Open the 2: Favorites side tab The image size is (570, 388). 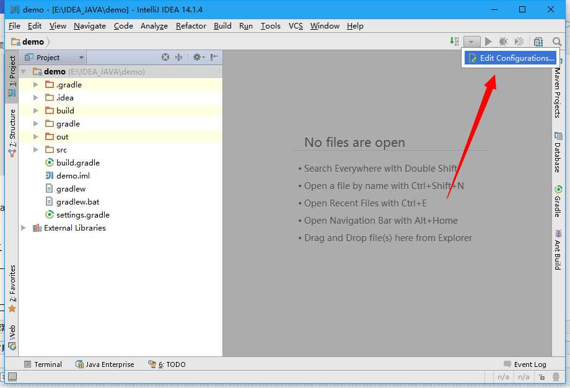tap(12, 289)
